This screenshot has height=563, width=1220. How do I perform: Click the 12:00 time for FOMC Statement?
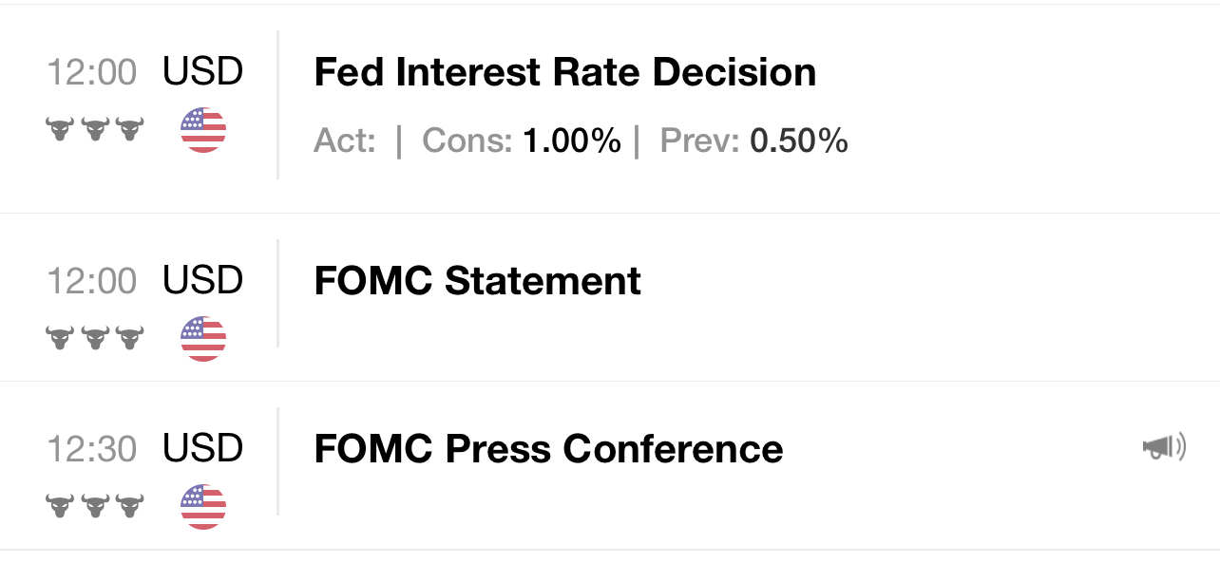(x=92, y=281)
